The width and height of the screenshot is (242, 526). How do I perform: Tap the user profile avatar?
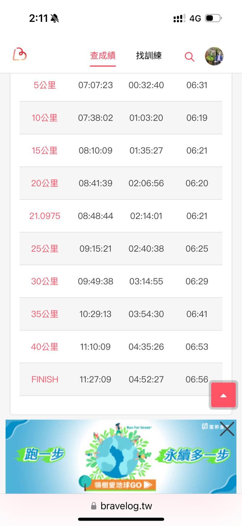214,56
